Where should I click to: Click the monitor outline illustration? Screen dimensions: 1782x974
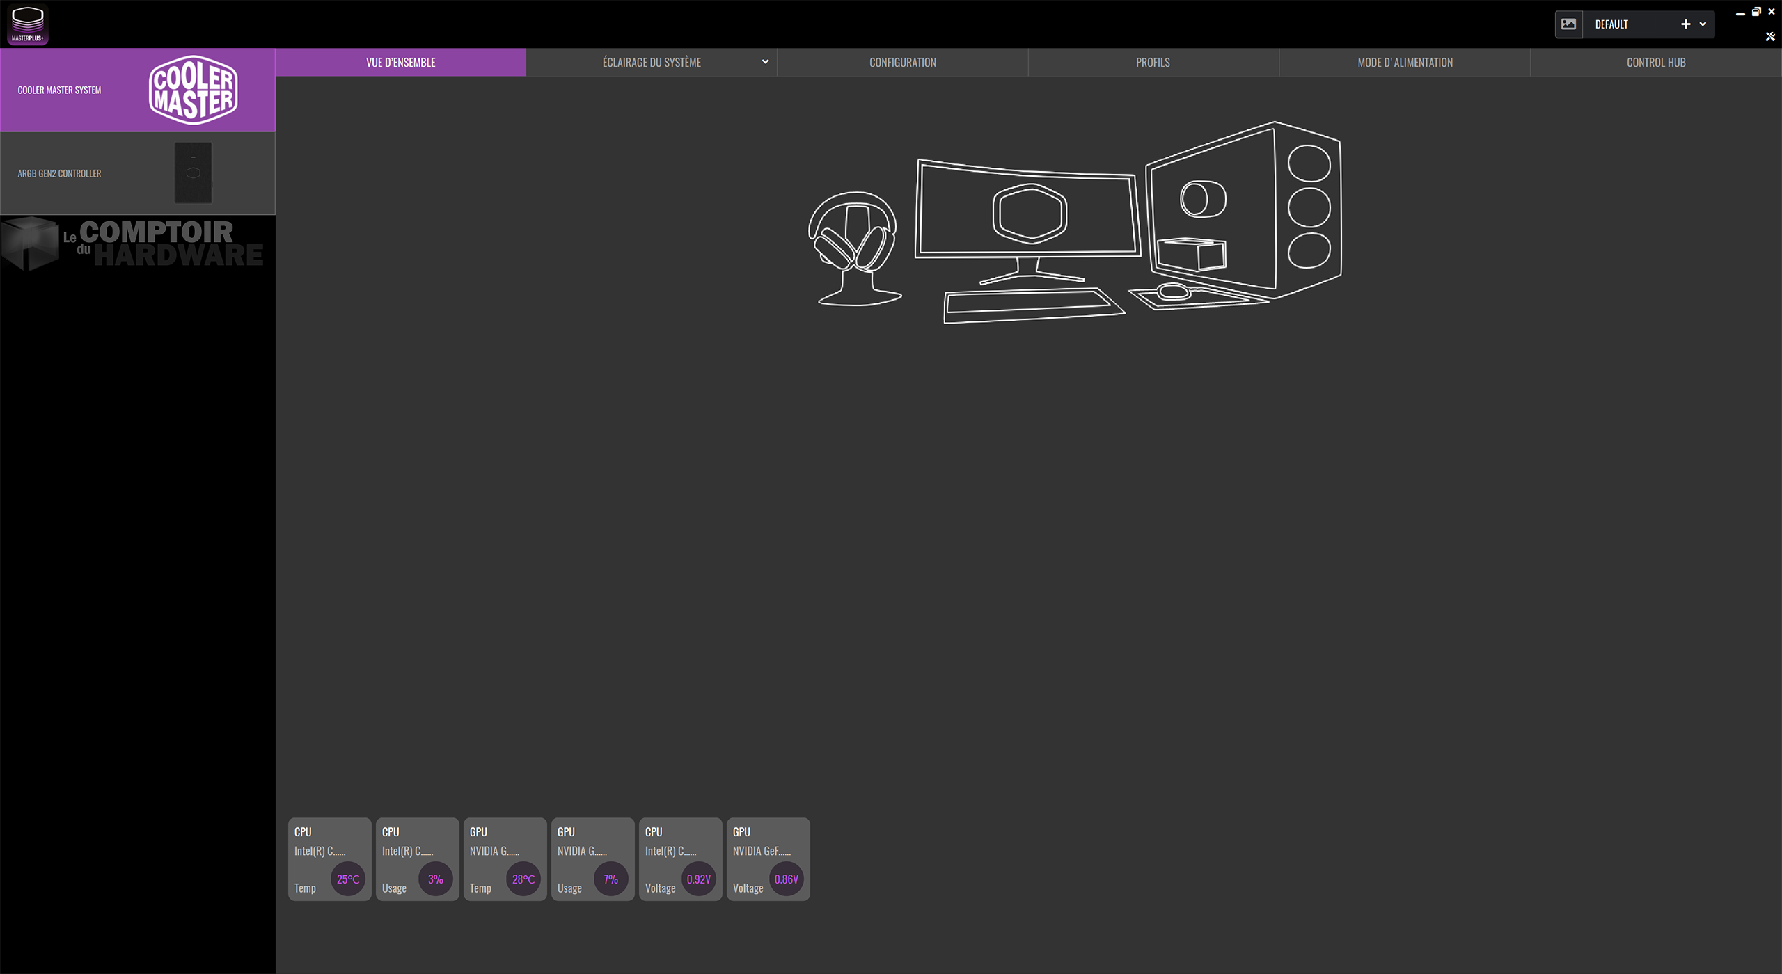click(x=1029, y=212)
